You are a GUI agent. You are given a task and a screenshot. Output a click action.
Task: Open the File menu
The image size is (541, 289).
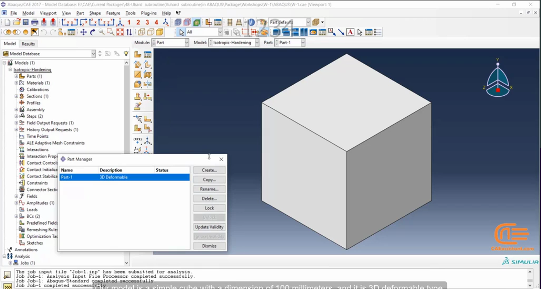[x=14, y=13]
